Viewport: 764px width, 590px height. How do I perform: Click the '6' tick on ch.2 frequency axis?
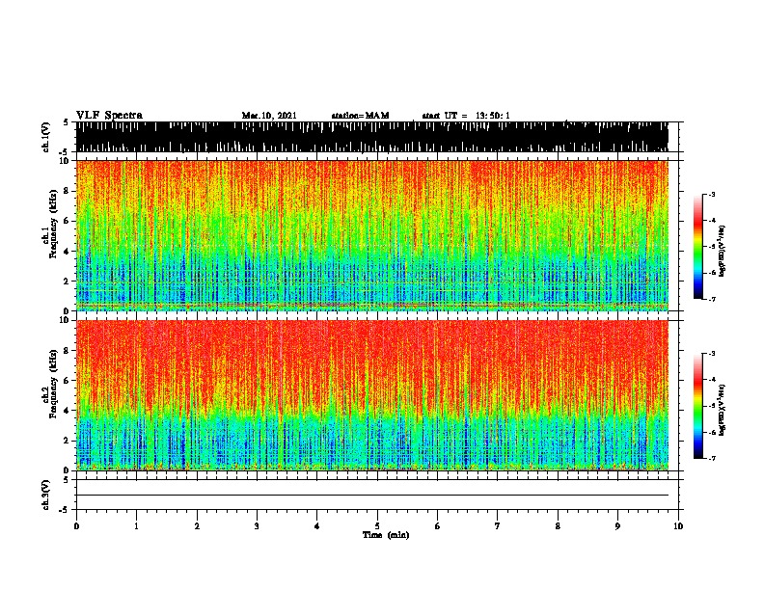pyautogui.click(x=68, y=380)
